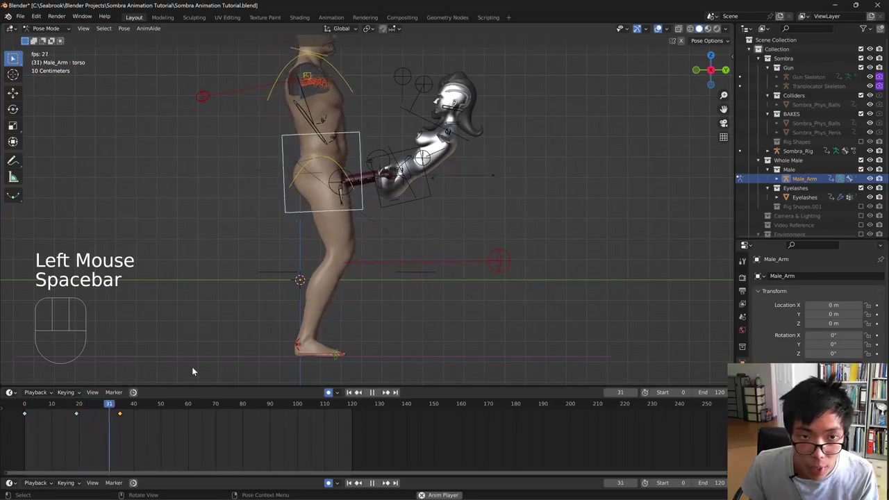Click the Location X value field
889x500 pixels.
(833, 305)
